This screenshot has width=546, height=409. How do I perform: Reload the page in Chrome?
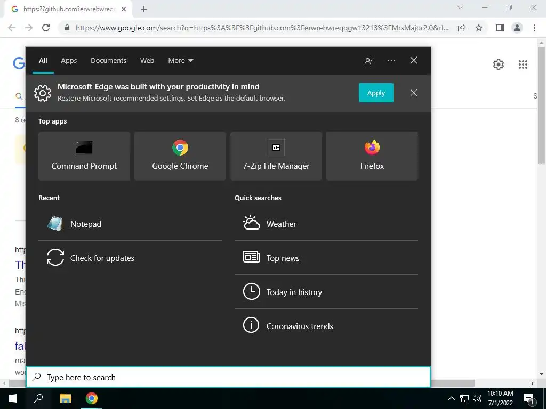[46, 28]
